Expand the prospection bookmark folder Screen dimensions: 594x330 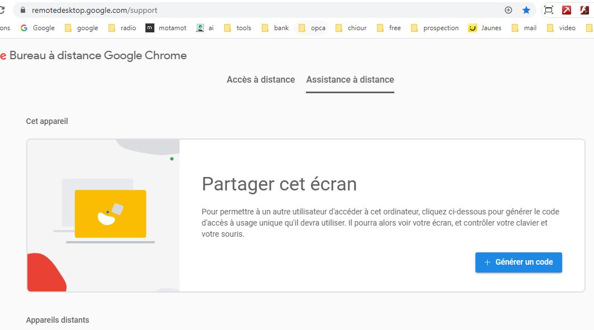click(435, 28)
